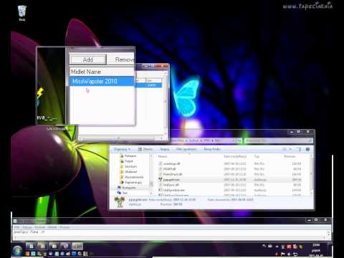Click the Typ column header
The image size is (344, 258).
[x=257, y=156]
